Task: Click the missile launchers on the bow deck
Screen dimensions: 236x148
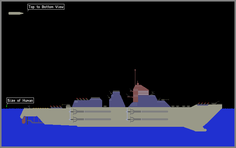Action: click(x=203, y=104)
